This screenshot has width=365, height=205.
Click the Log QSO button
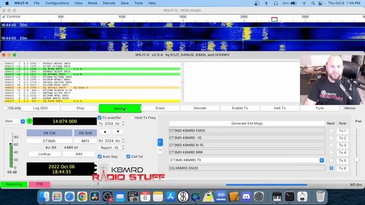coord(40,108)
